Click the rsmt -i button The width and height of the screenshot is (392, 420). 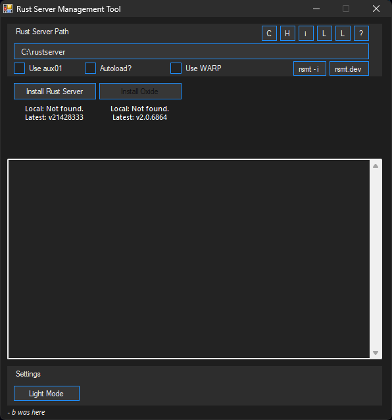point(310,69)
